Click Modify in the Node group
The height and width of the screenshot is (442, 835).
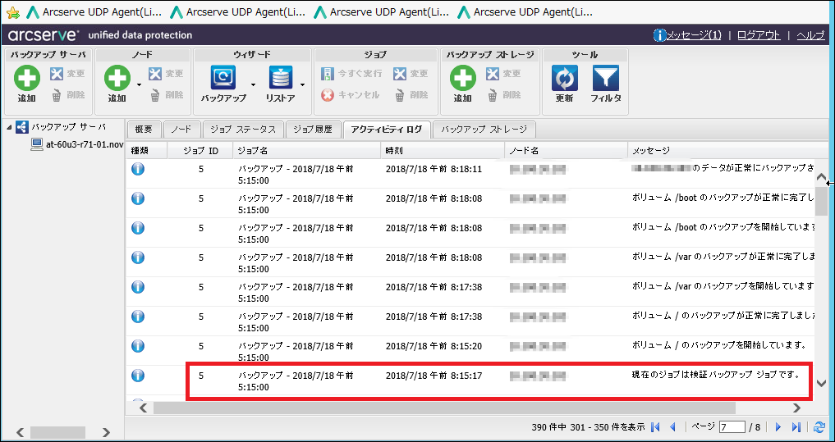(x=166, y=74)
